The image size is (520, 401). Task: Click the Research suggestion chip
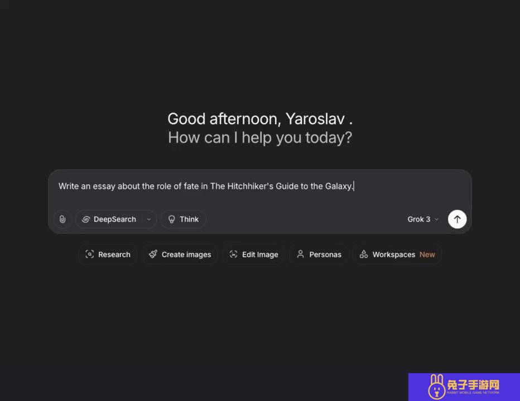pyautogui.click(x=108, y=255)
